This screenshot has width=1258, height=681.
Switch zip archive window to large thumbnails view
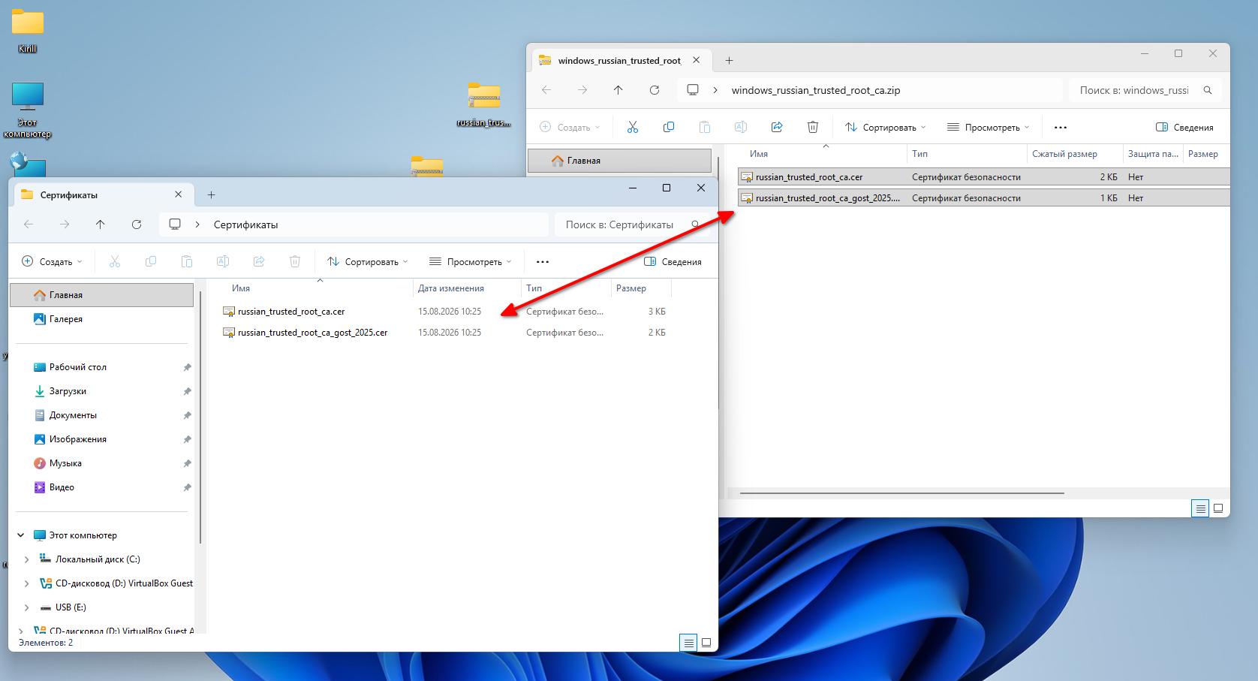click(1218, 508)
